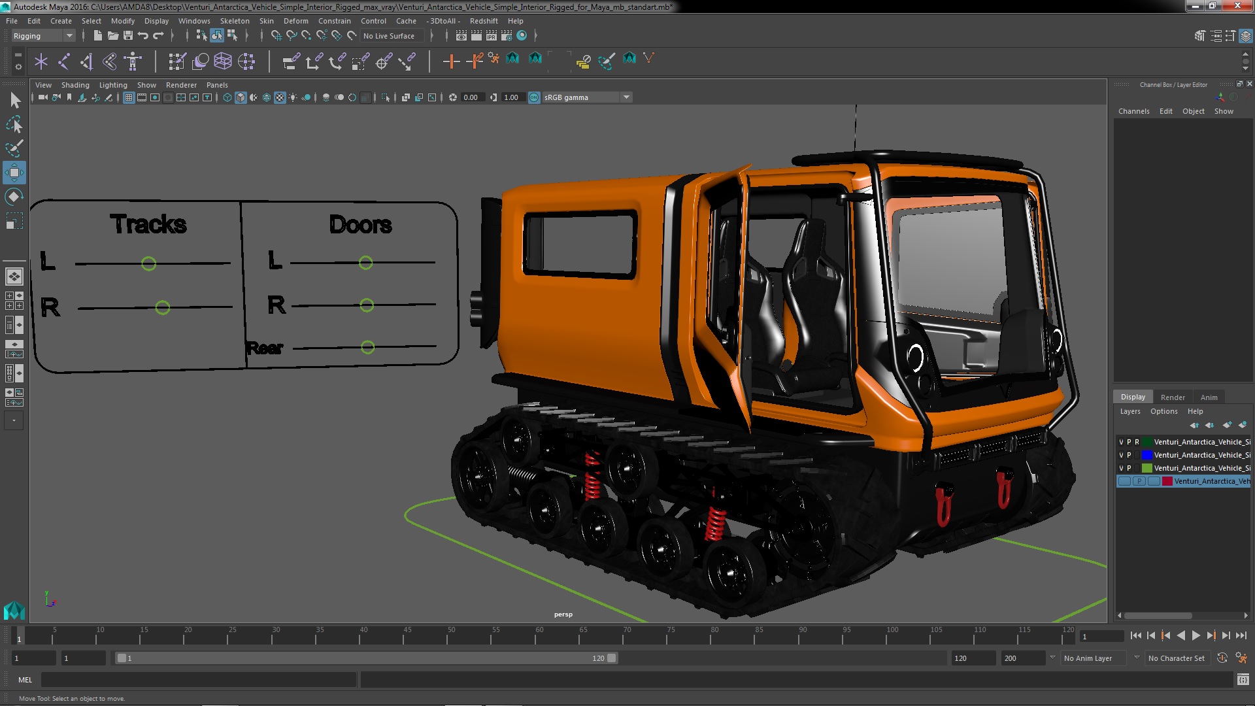The height and width of the screenshot is (706, 1255).
Task: Click frame 1 on the timeline
Action: 18,636
